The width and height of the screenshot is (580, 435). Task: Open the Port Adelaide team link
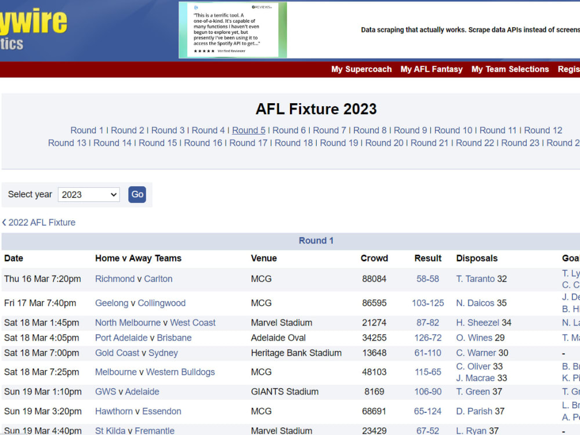121,338
